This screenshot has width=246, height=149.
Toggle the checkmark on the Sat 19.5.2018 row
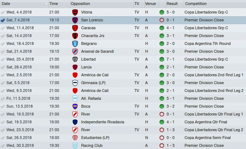(x=3, y=122)
